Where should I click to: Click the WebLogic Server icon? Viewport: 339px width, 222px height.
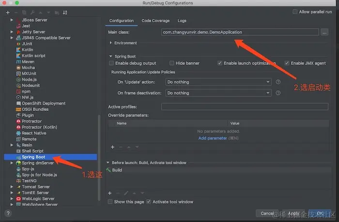pyautogui.click(x=18, y=199)
